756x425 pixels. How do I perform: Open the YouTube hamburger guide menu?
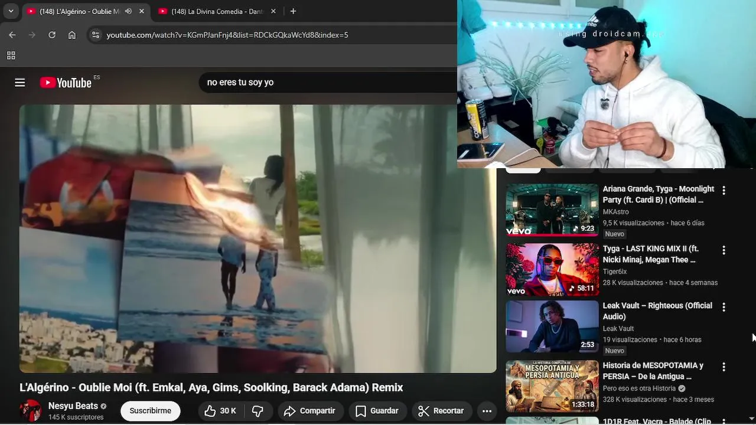pyautogui.click(x=20, y=83)
